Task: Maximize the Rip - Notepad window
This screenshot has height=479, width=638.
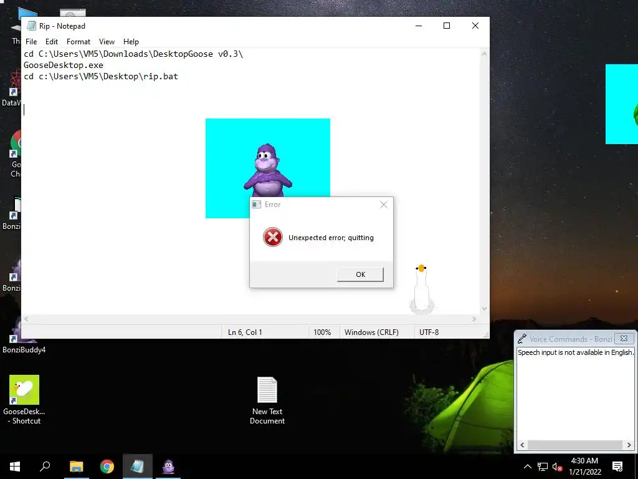Action: (x=446, y=26)
